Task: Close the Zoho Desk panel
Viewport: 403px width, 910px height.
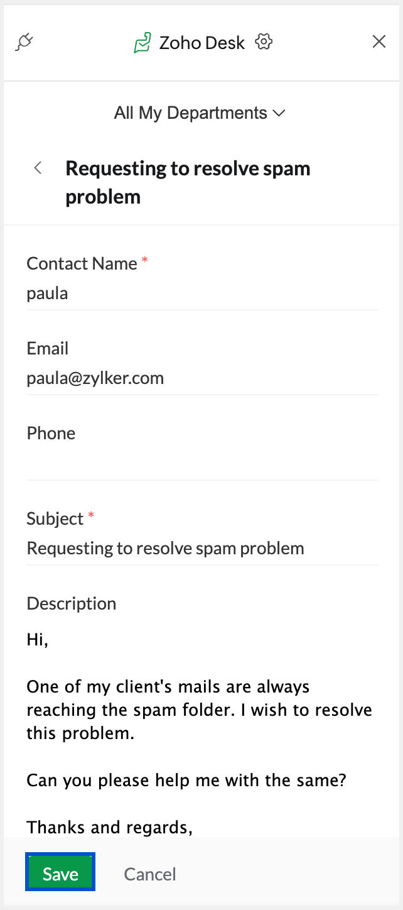Action: pos(379,42)
